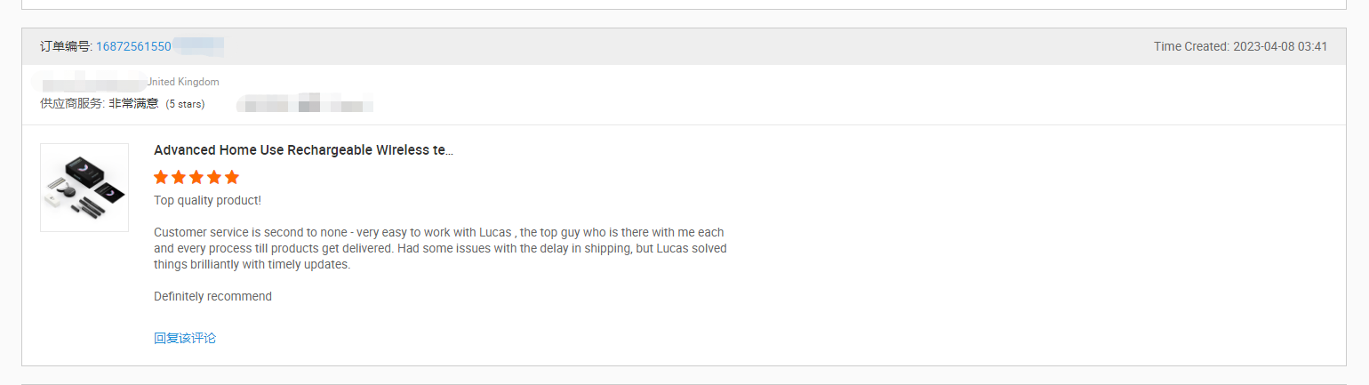Select the fifth orange rating star
This screenshot has height=385, width=1369.
point(232,177)
